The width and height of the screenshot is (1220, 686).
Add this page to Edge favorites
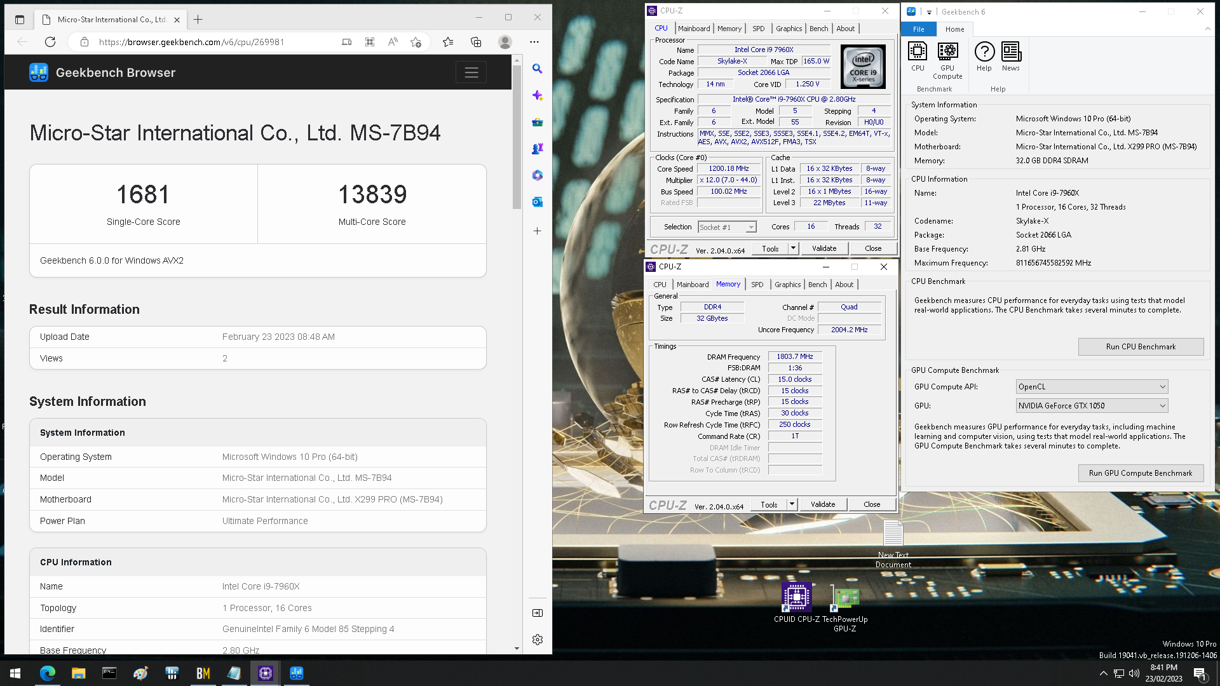pos(416,42)
